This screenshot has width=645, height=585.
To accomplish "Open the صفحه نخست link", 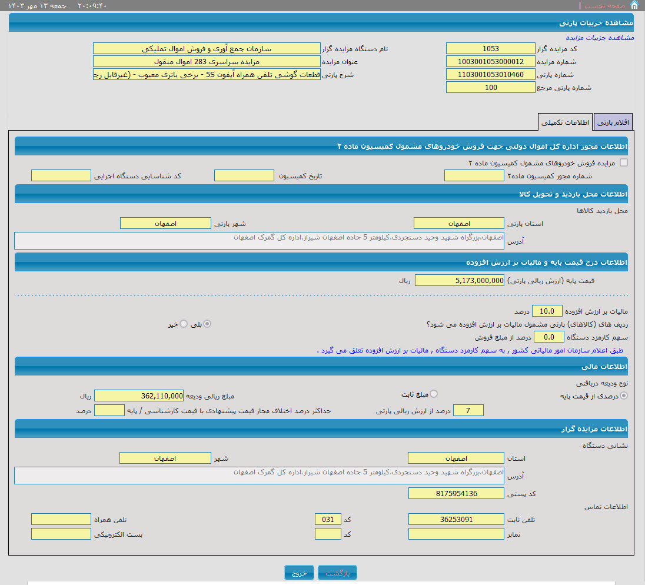I will (603, 5).
